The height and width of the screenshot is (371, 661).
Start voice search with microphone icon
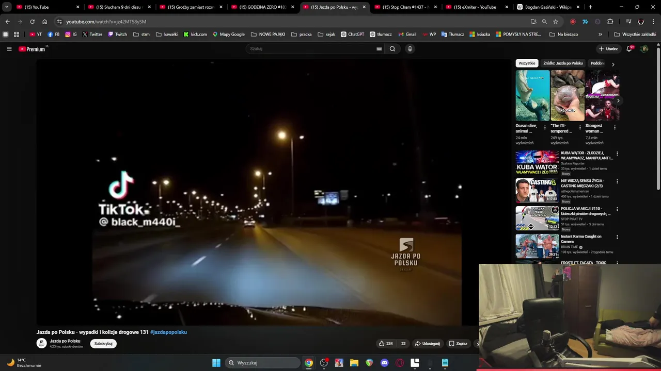410,49
